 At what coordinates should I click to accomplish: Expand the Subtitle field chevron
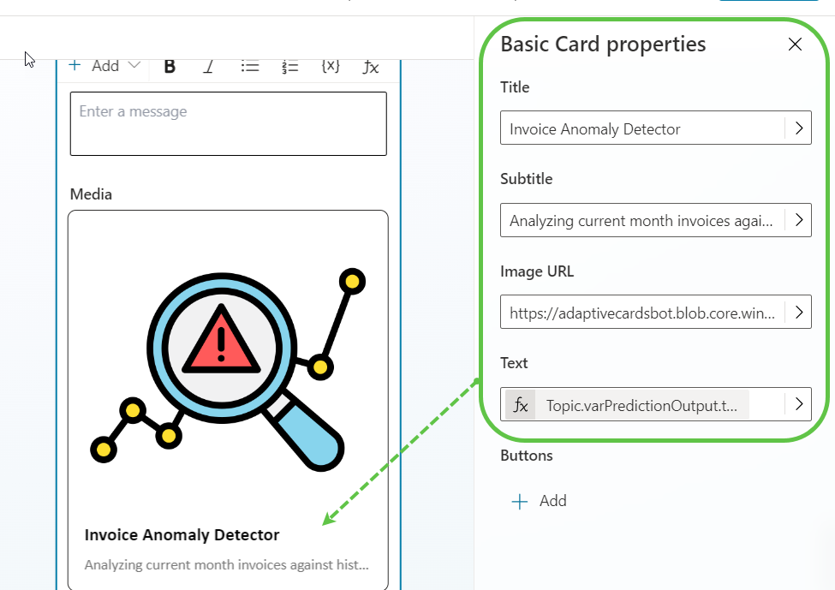798,220
